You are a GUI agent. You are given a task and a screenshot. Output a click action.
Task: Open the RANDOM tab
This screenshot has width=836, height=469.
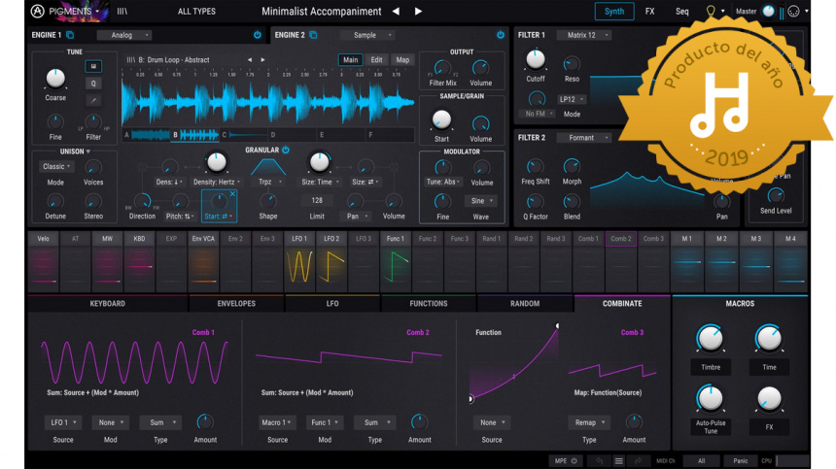pos(525,303)
